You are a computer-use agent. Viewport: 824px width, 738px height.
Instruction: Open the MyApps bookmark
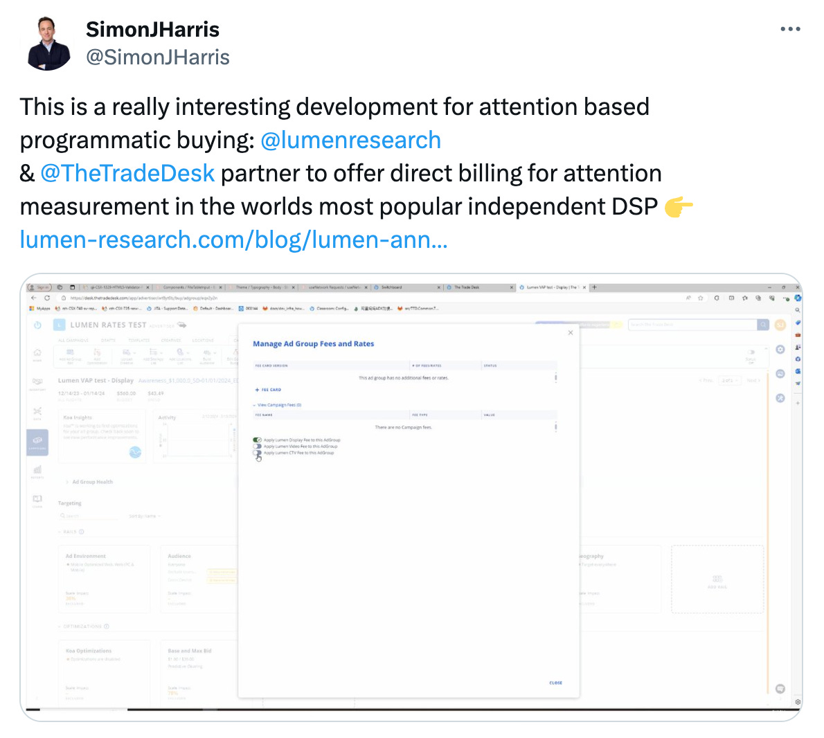pyautogui.click(x=40, y=308)
